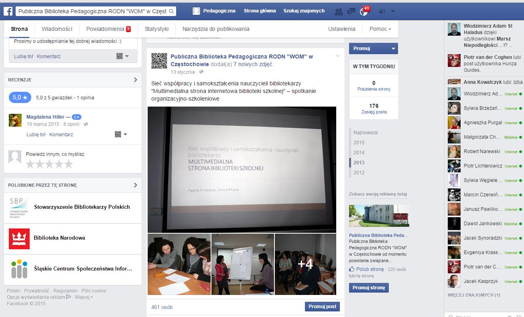Image resolution: width=524 pixels, height=317 pixels.
Task: Click the 5,0 star rating badge
Action: point(20,97)
